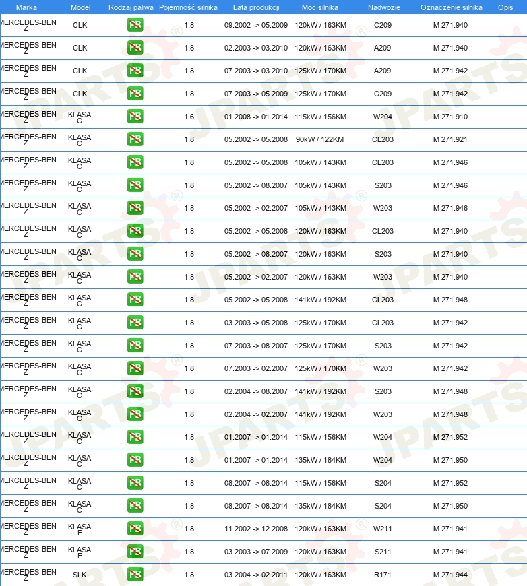Viewport: 527px width, 586px height.
Task: Click the Model column header
Action: point(80,7)
